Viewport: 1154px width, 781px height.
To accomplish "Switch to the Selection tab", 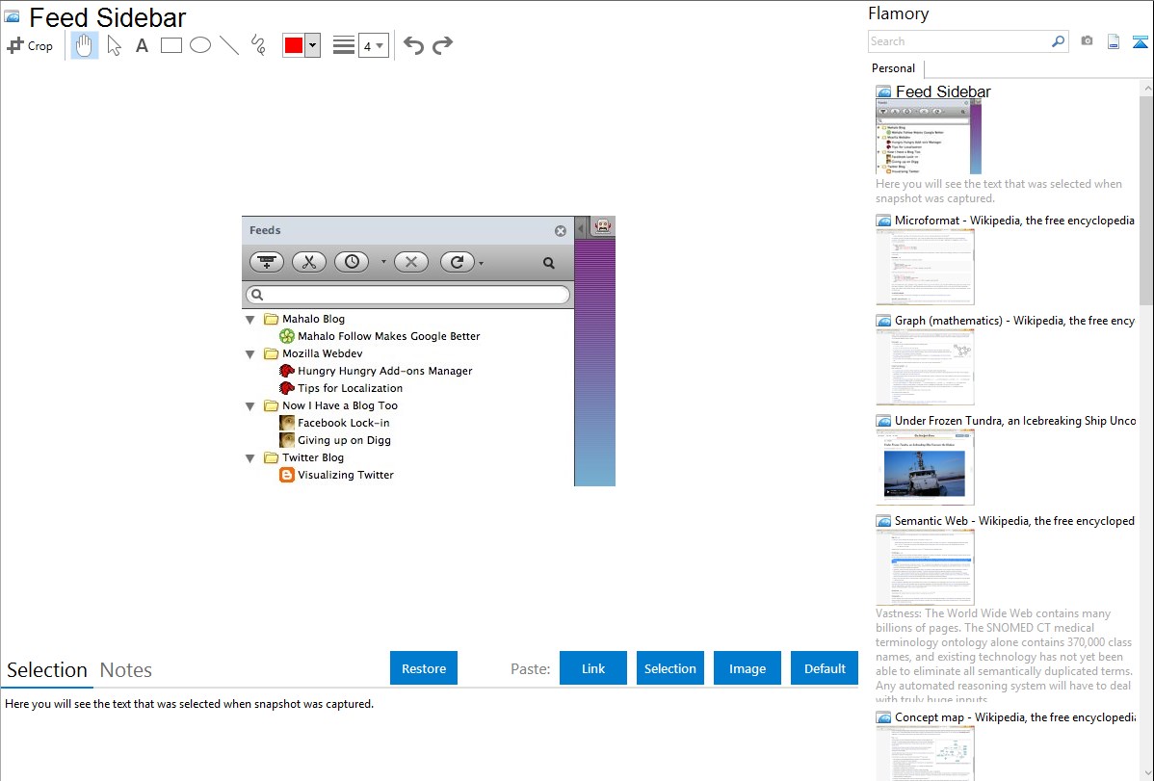I will (x=47, y=670).
